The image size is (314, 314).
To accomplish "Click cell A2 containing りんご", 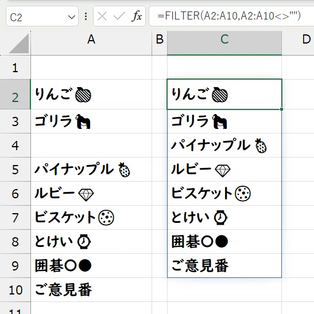I will pyautogui.click(x=91, y=95).
